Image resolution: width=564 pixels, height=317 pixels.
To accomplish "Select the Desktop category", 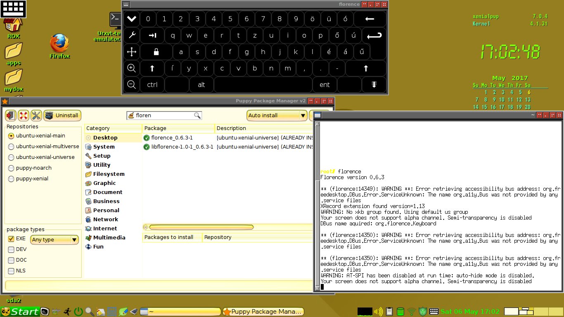I will tap(113, 138).
